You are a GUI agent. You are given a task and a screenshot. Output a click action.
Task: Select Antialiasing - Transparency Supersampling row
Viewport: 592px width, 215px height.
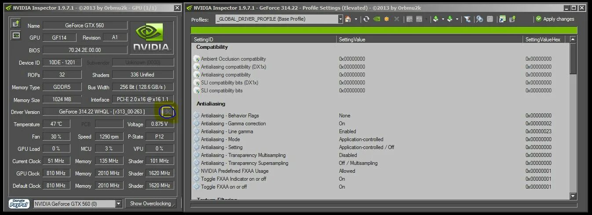380,163
